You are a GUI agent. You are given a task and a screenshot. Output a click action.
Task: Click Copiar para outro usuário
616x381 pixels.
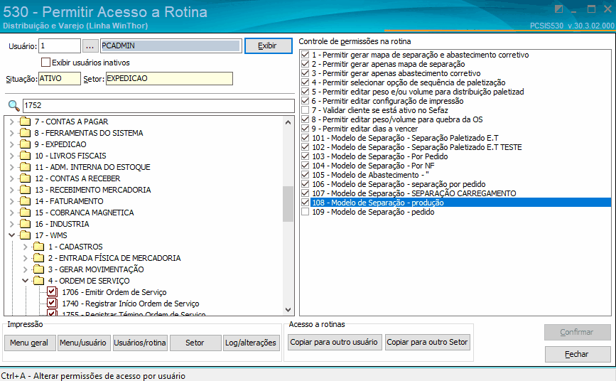click(334, 342)
